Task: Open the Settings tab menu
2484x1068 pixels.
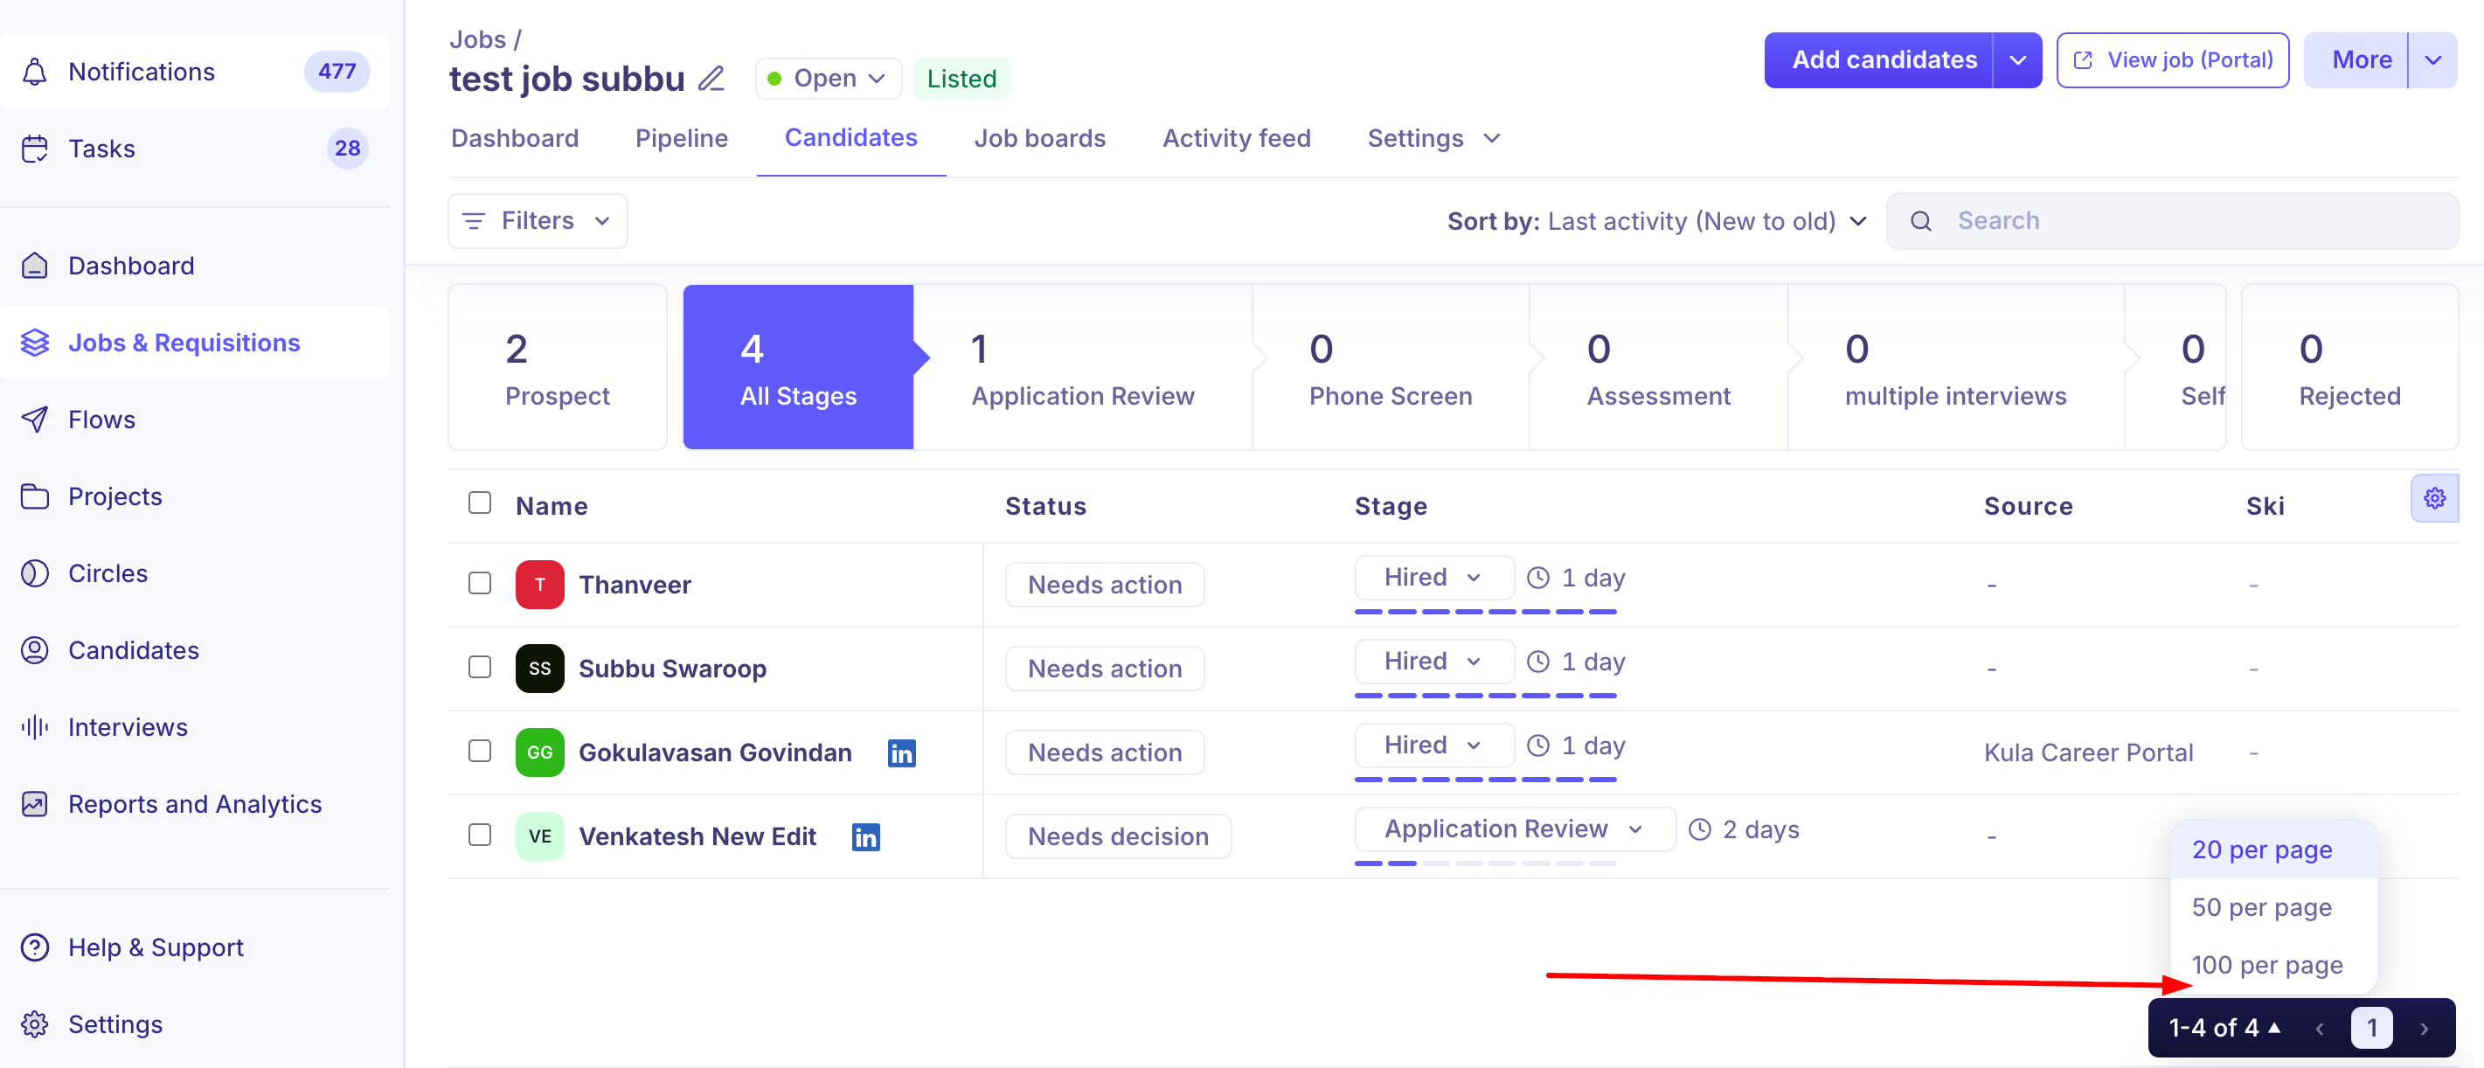Action: tap(1434, 139)
